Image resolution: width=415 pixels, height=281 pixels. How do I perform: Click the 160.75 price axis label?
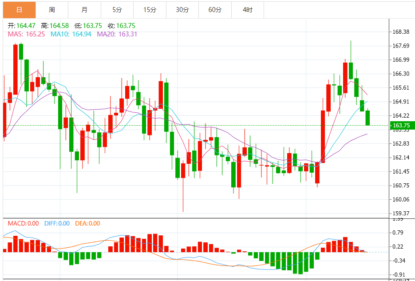click(x=401, y=186)
